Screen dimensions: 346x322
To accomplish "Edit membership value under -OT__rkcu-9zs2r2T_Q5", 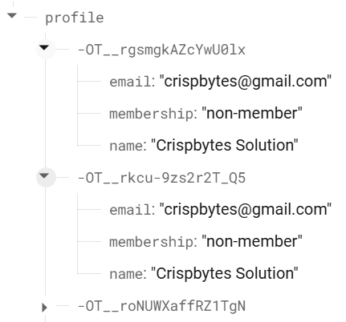I will (252, 241).
